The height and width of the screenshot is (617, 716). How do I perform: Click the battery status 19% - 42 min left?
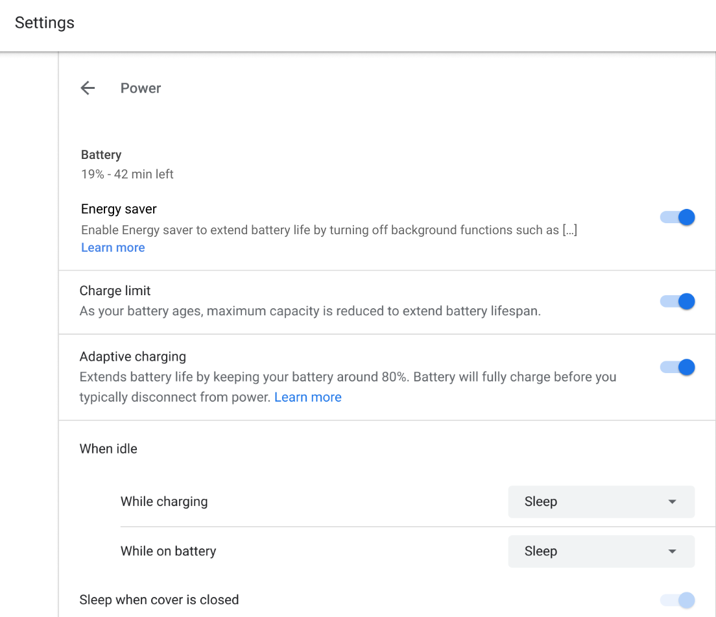tap(127, 174)
